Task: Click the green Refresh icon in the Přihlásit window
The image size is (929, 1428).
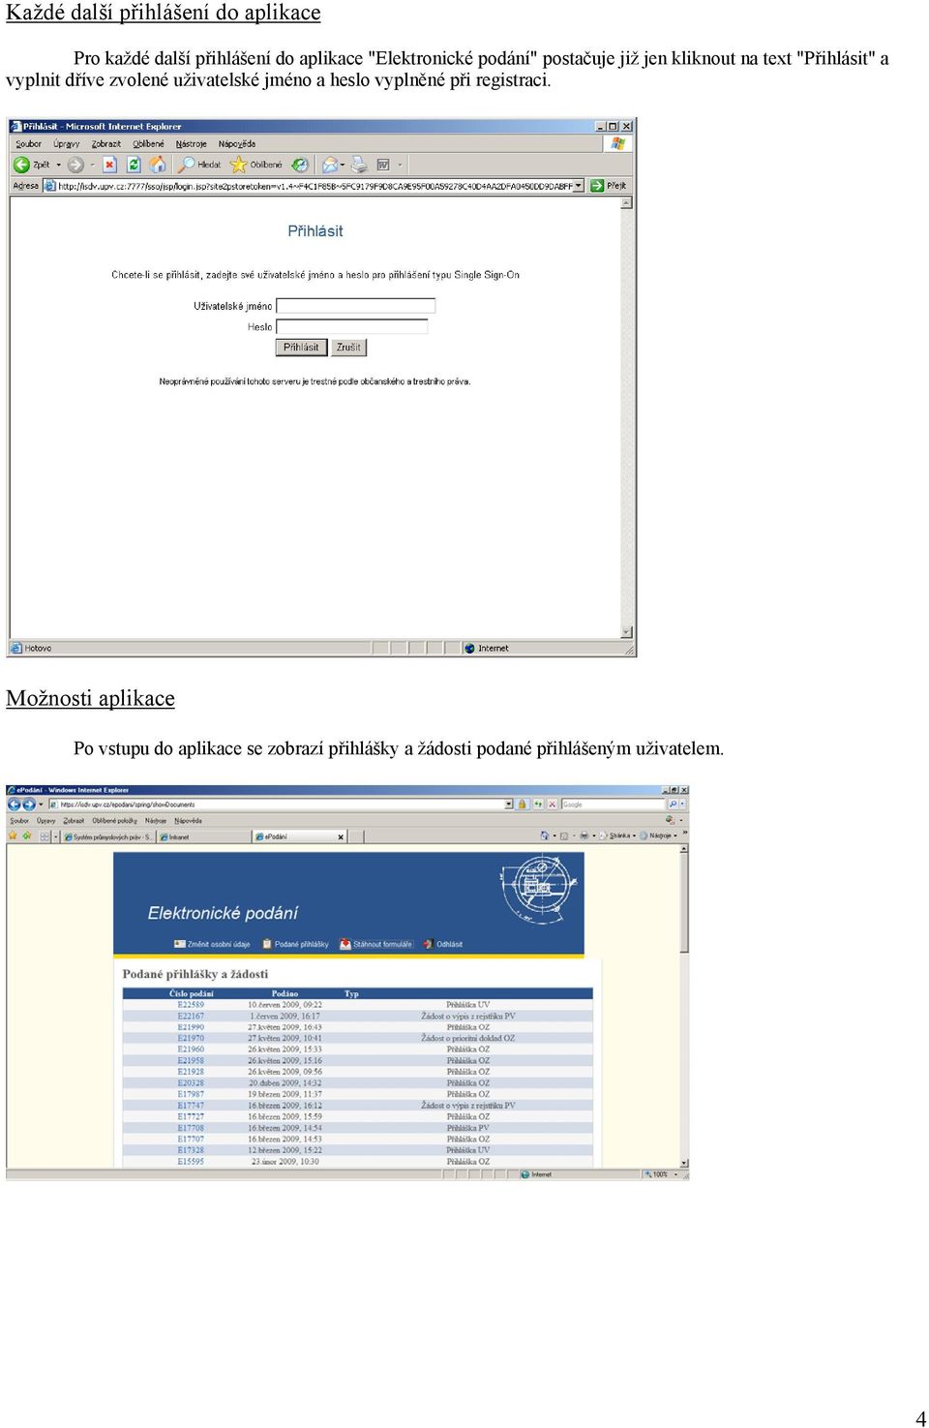Action: tap(134, 165)
